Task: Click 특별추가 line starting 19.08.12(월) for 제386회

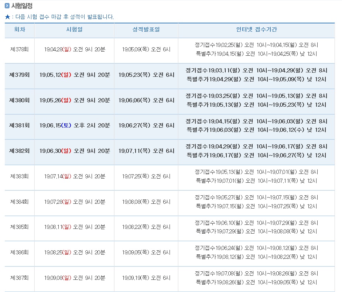Action: click(x=256, y=257)
